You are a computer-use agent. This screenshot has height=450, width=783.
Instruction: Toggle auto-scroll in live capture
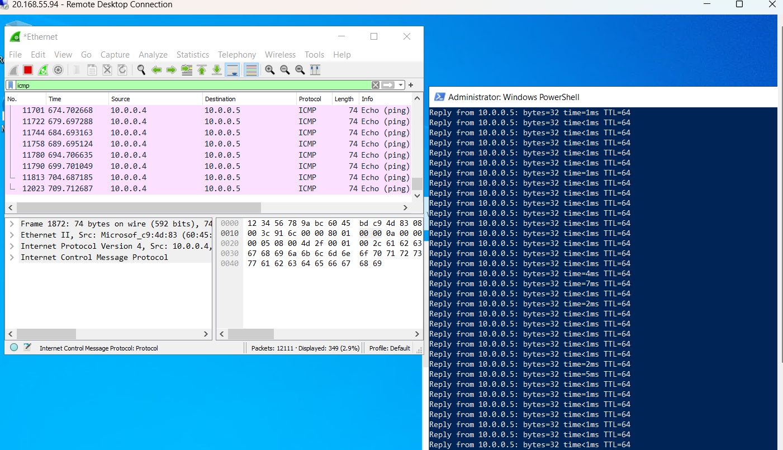pyautogui.click(x=231, y=70)
